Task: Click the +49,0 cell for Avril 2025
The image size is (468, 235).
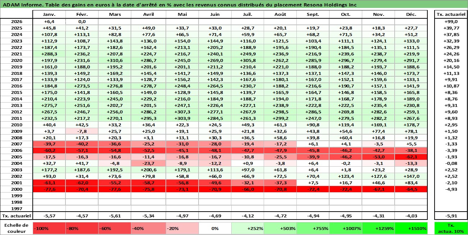Action: tap(148, 28)
